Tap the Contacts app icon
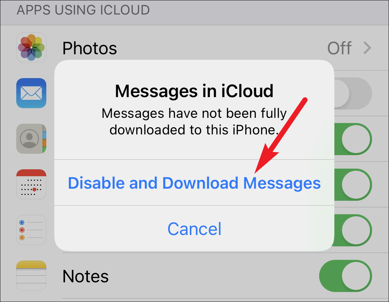This screenshot has height=302, width=389. 31,139
